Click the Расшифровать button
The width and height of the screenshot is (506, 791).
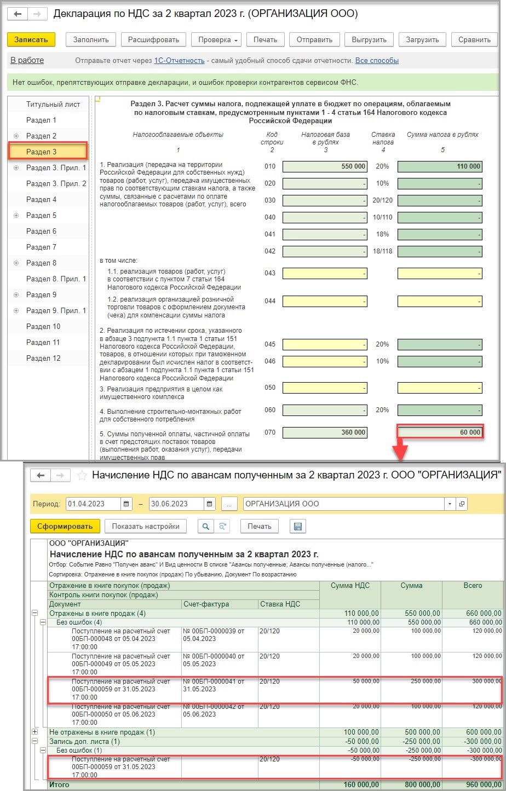pyautogui.click(x=153, y=40)
